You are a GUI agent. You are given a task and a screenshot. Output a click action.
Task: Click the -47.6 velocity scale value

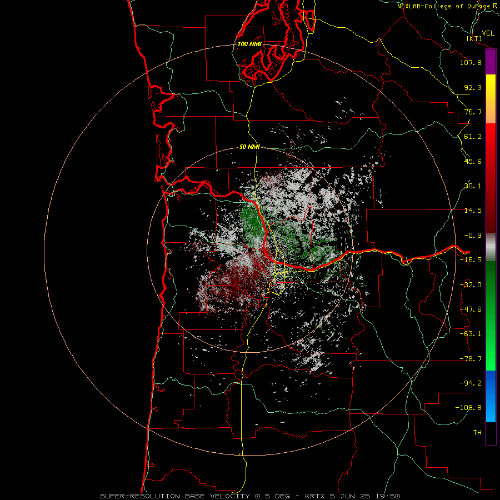[471, 309]
